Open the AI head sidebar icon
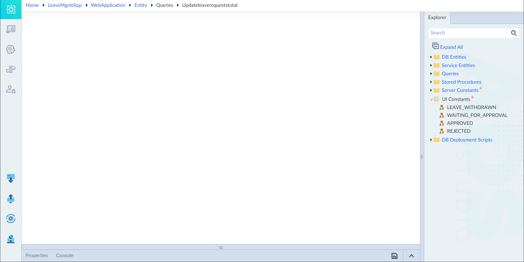 [x=11, y=49]
